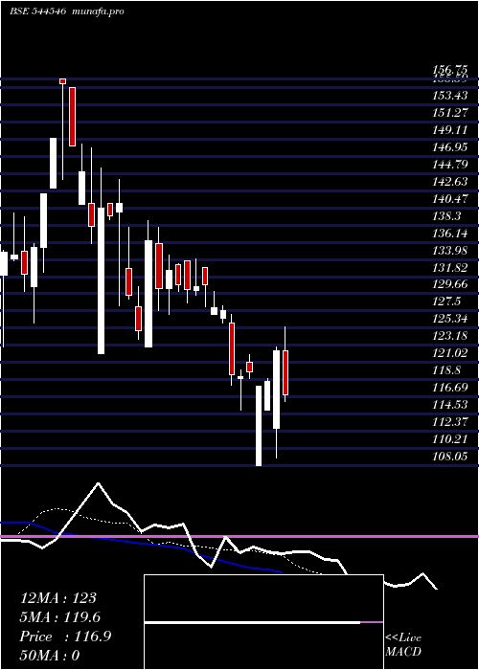Click the 142.63 price axis label

[x=450, y=182]
